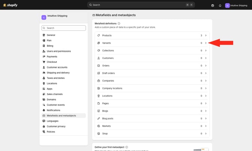This screenshot has height=151, width=252.
Task: Click the Customer accounts person icon
Action: 44,67
